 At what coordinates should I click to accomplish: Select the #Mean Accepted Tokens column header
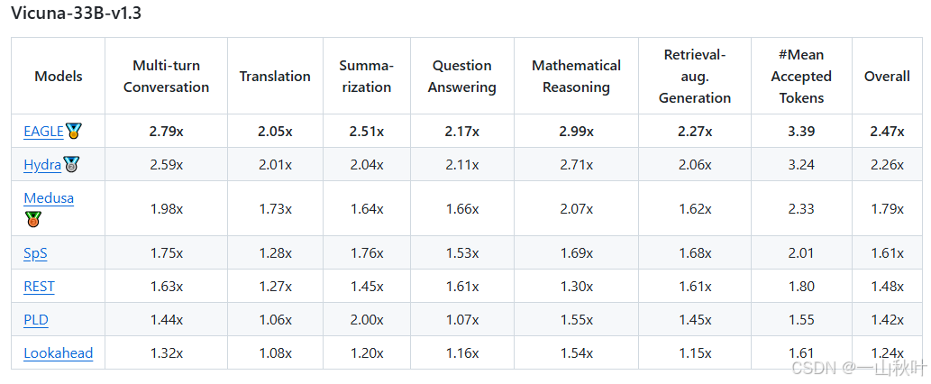pyautogui.click(x=801, y=77)
